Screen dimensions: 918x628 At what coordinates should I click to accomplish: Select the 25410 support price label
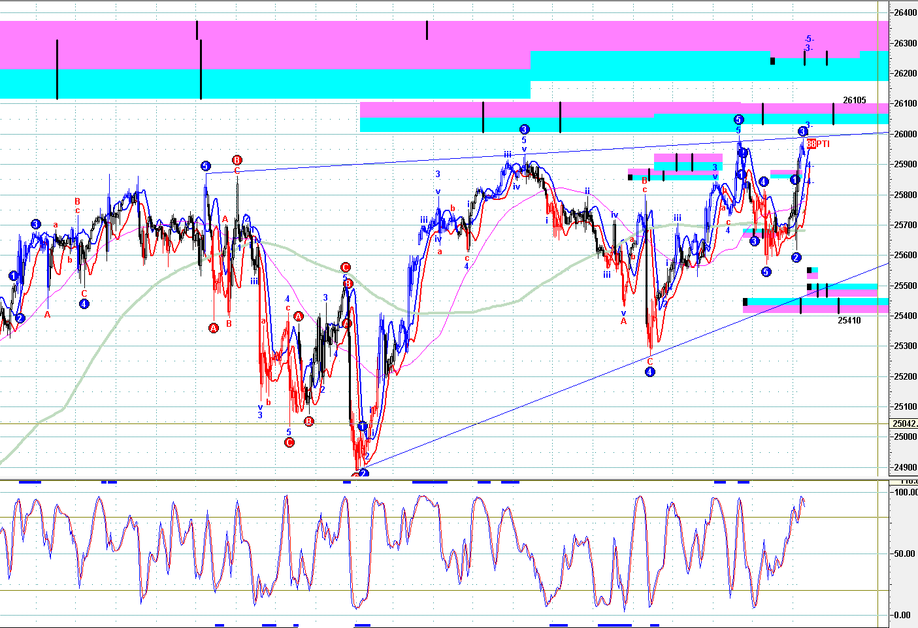point(849,320)
